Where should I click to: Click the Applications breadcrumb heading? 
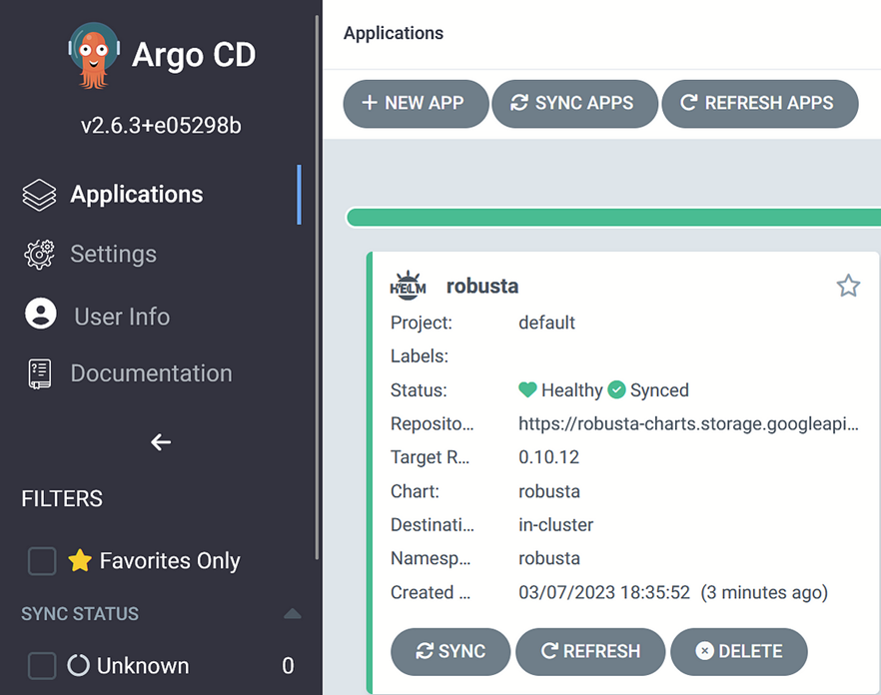(x=394, y=33)
